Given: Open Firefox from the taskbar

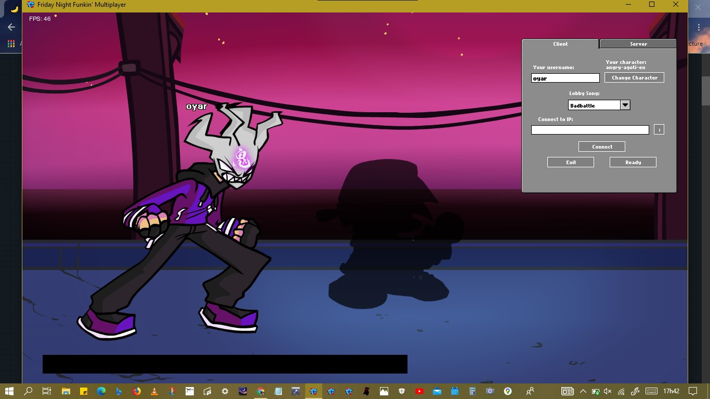Looking at the screenshot, I should point(137,391).
